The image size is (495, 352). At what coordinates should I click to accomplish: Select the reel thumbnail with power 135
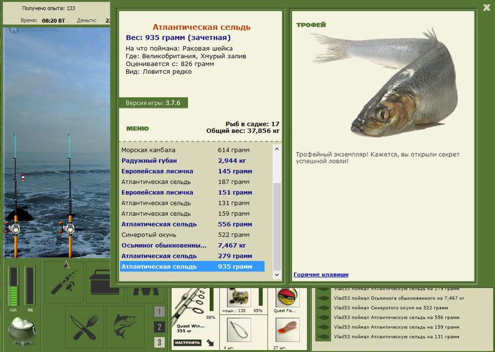pyautogui.click(x=239, y=298)
